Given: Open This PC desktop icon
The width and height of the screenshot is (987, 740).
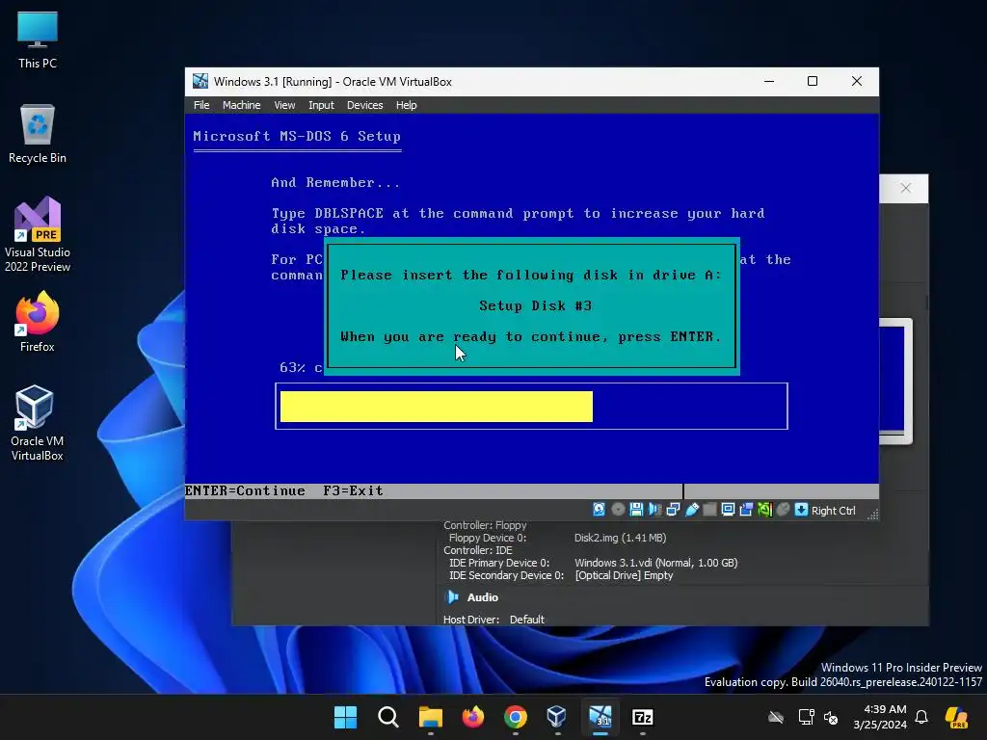Looking at the screenshot, I should (38, 40).
